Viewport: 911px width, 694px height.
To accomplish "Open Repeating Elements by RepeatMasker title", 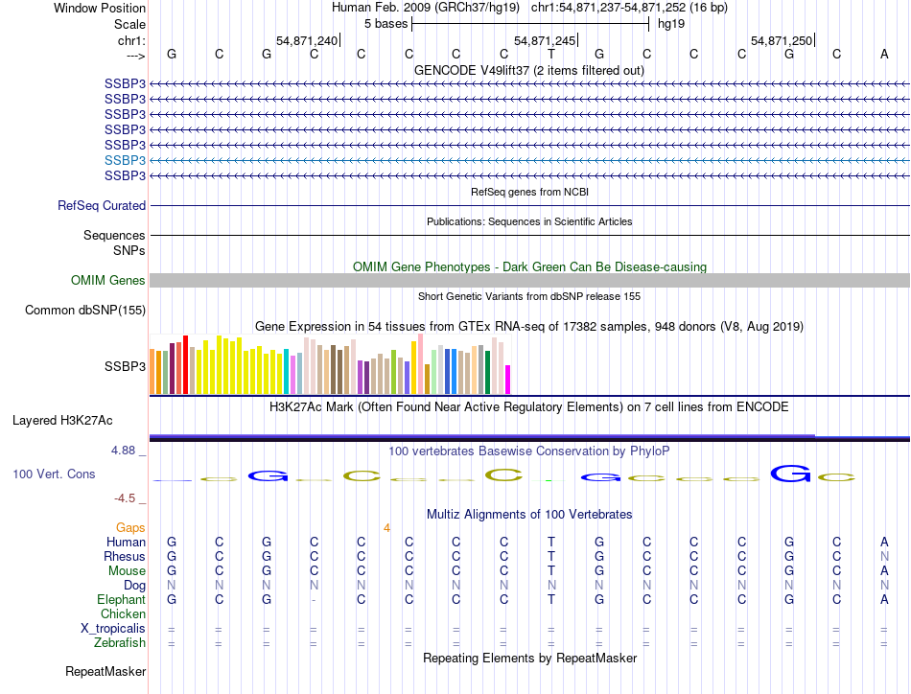I will click(x=529, y=658).
